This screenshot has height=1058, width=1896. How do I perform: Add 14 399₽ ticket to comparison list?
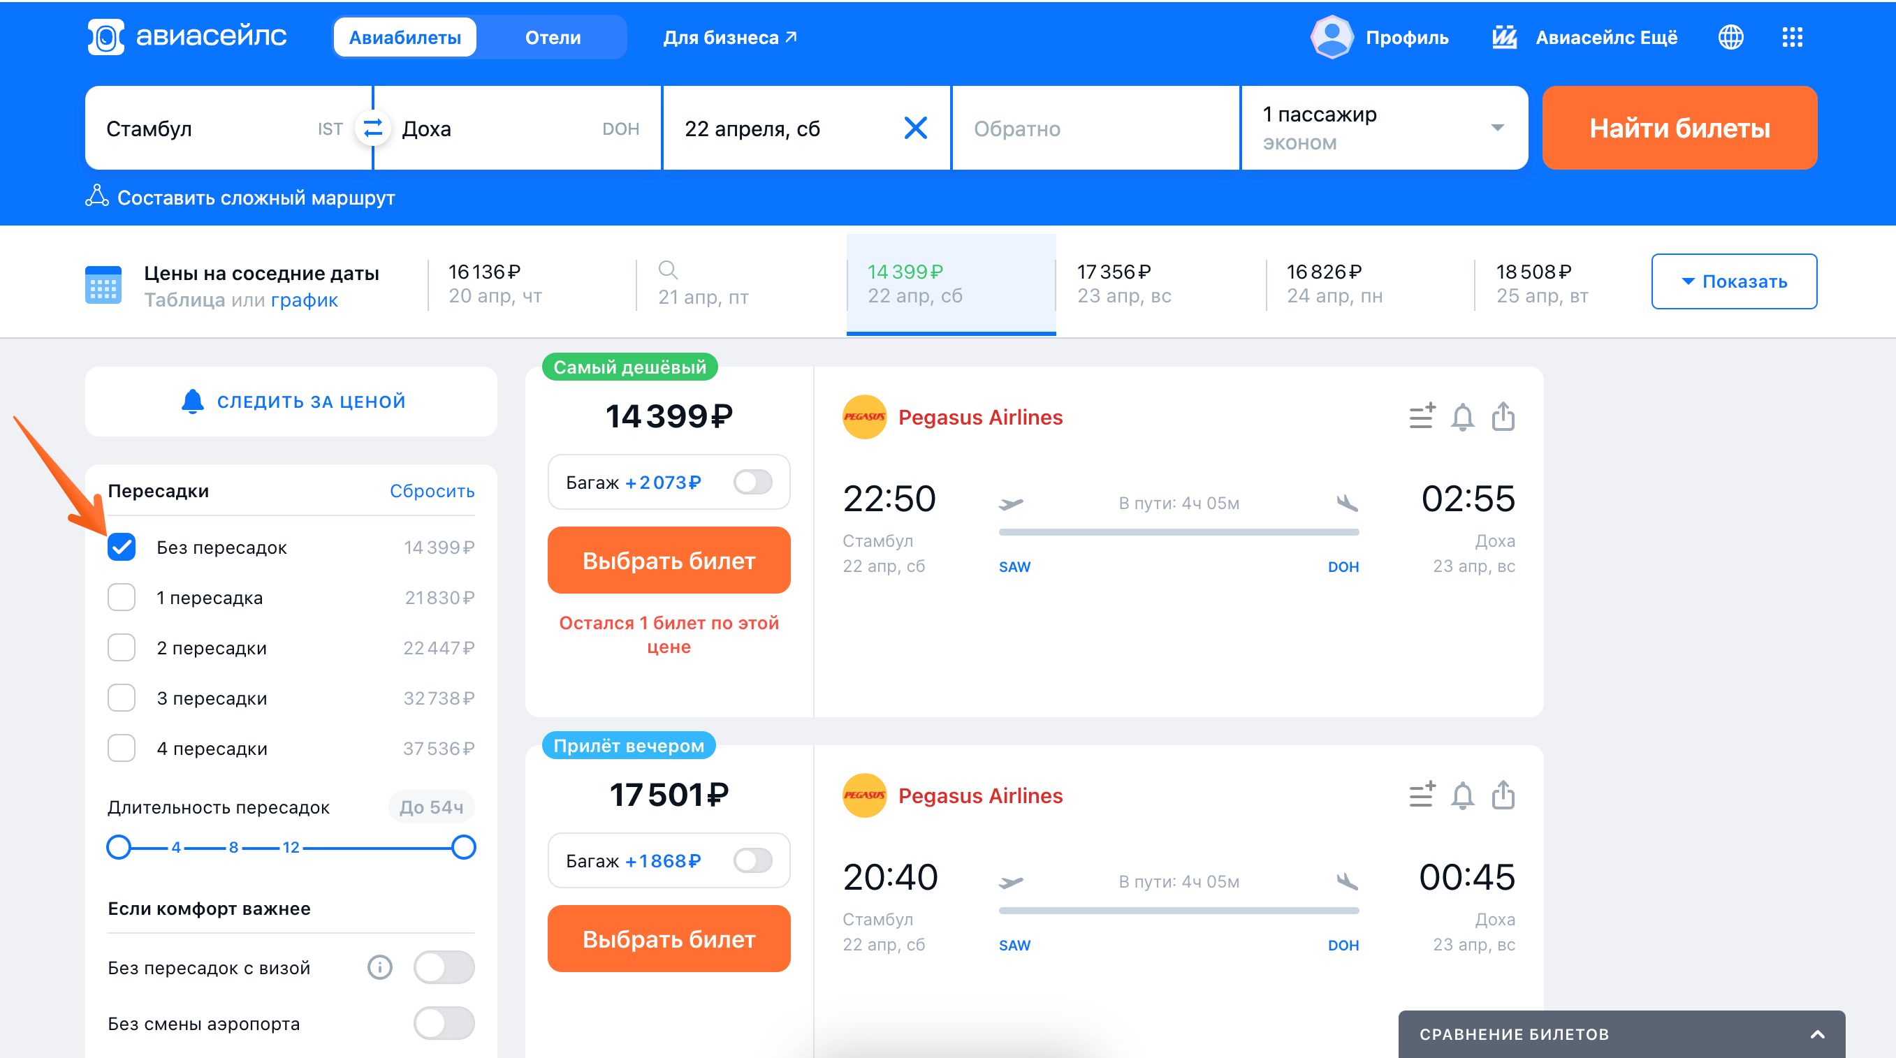(1422, 416)
